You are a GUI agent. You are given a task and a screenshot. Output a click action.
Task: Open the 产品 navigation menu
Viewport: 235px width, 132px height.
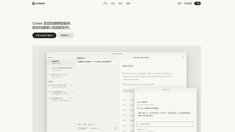[x=105, y=4]
